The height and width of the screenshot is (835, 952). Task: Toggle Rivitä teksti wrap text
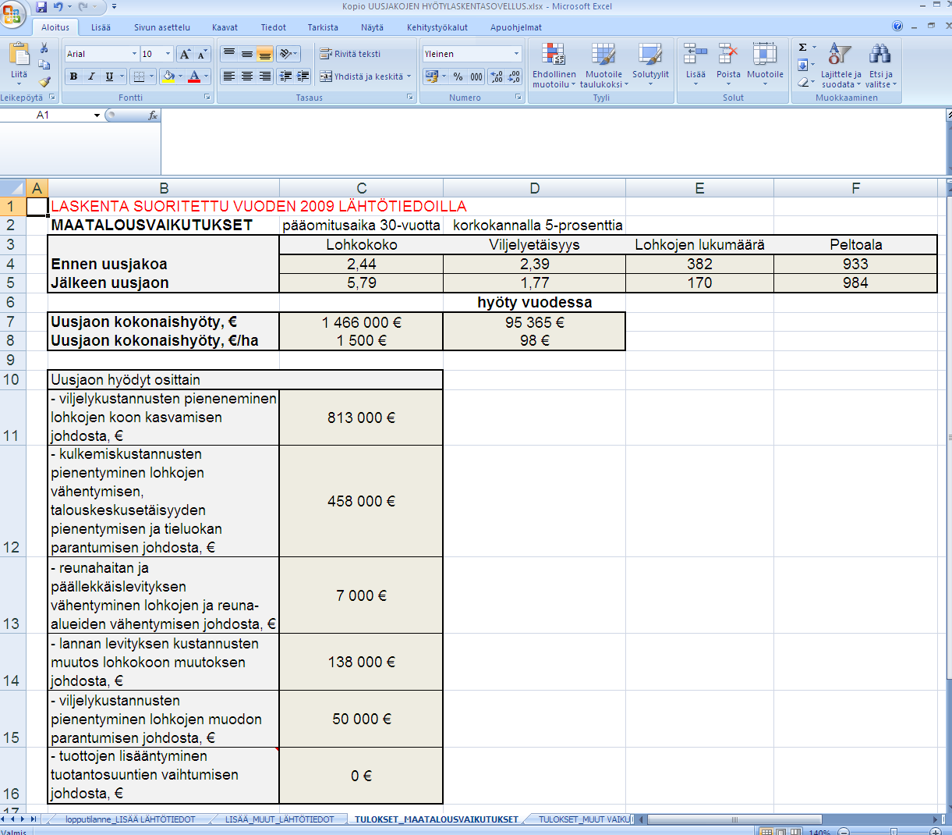pyautogui.click(x=351, y=54)
